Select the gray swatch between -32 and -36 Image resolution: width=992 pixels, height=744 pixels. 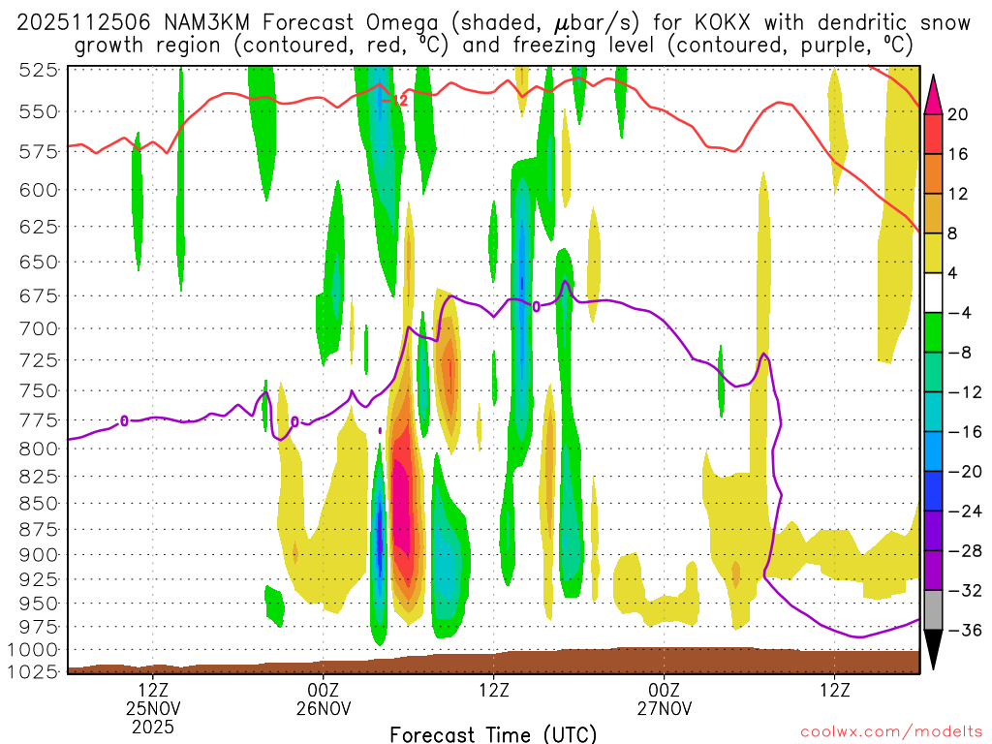coord(933,610)
